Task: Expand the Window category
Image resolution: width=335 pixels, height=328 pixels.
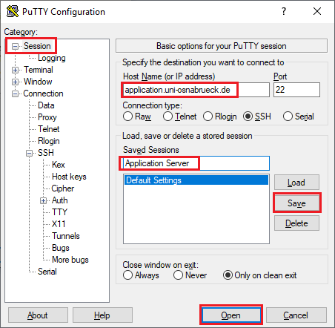Action: pos(16,82)
